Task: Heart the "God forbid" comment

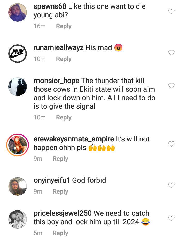Action: 171,185
